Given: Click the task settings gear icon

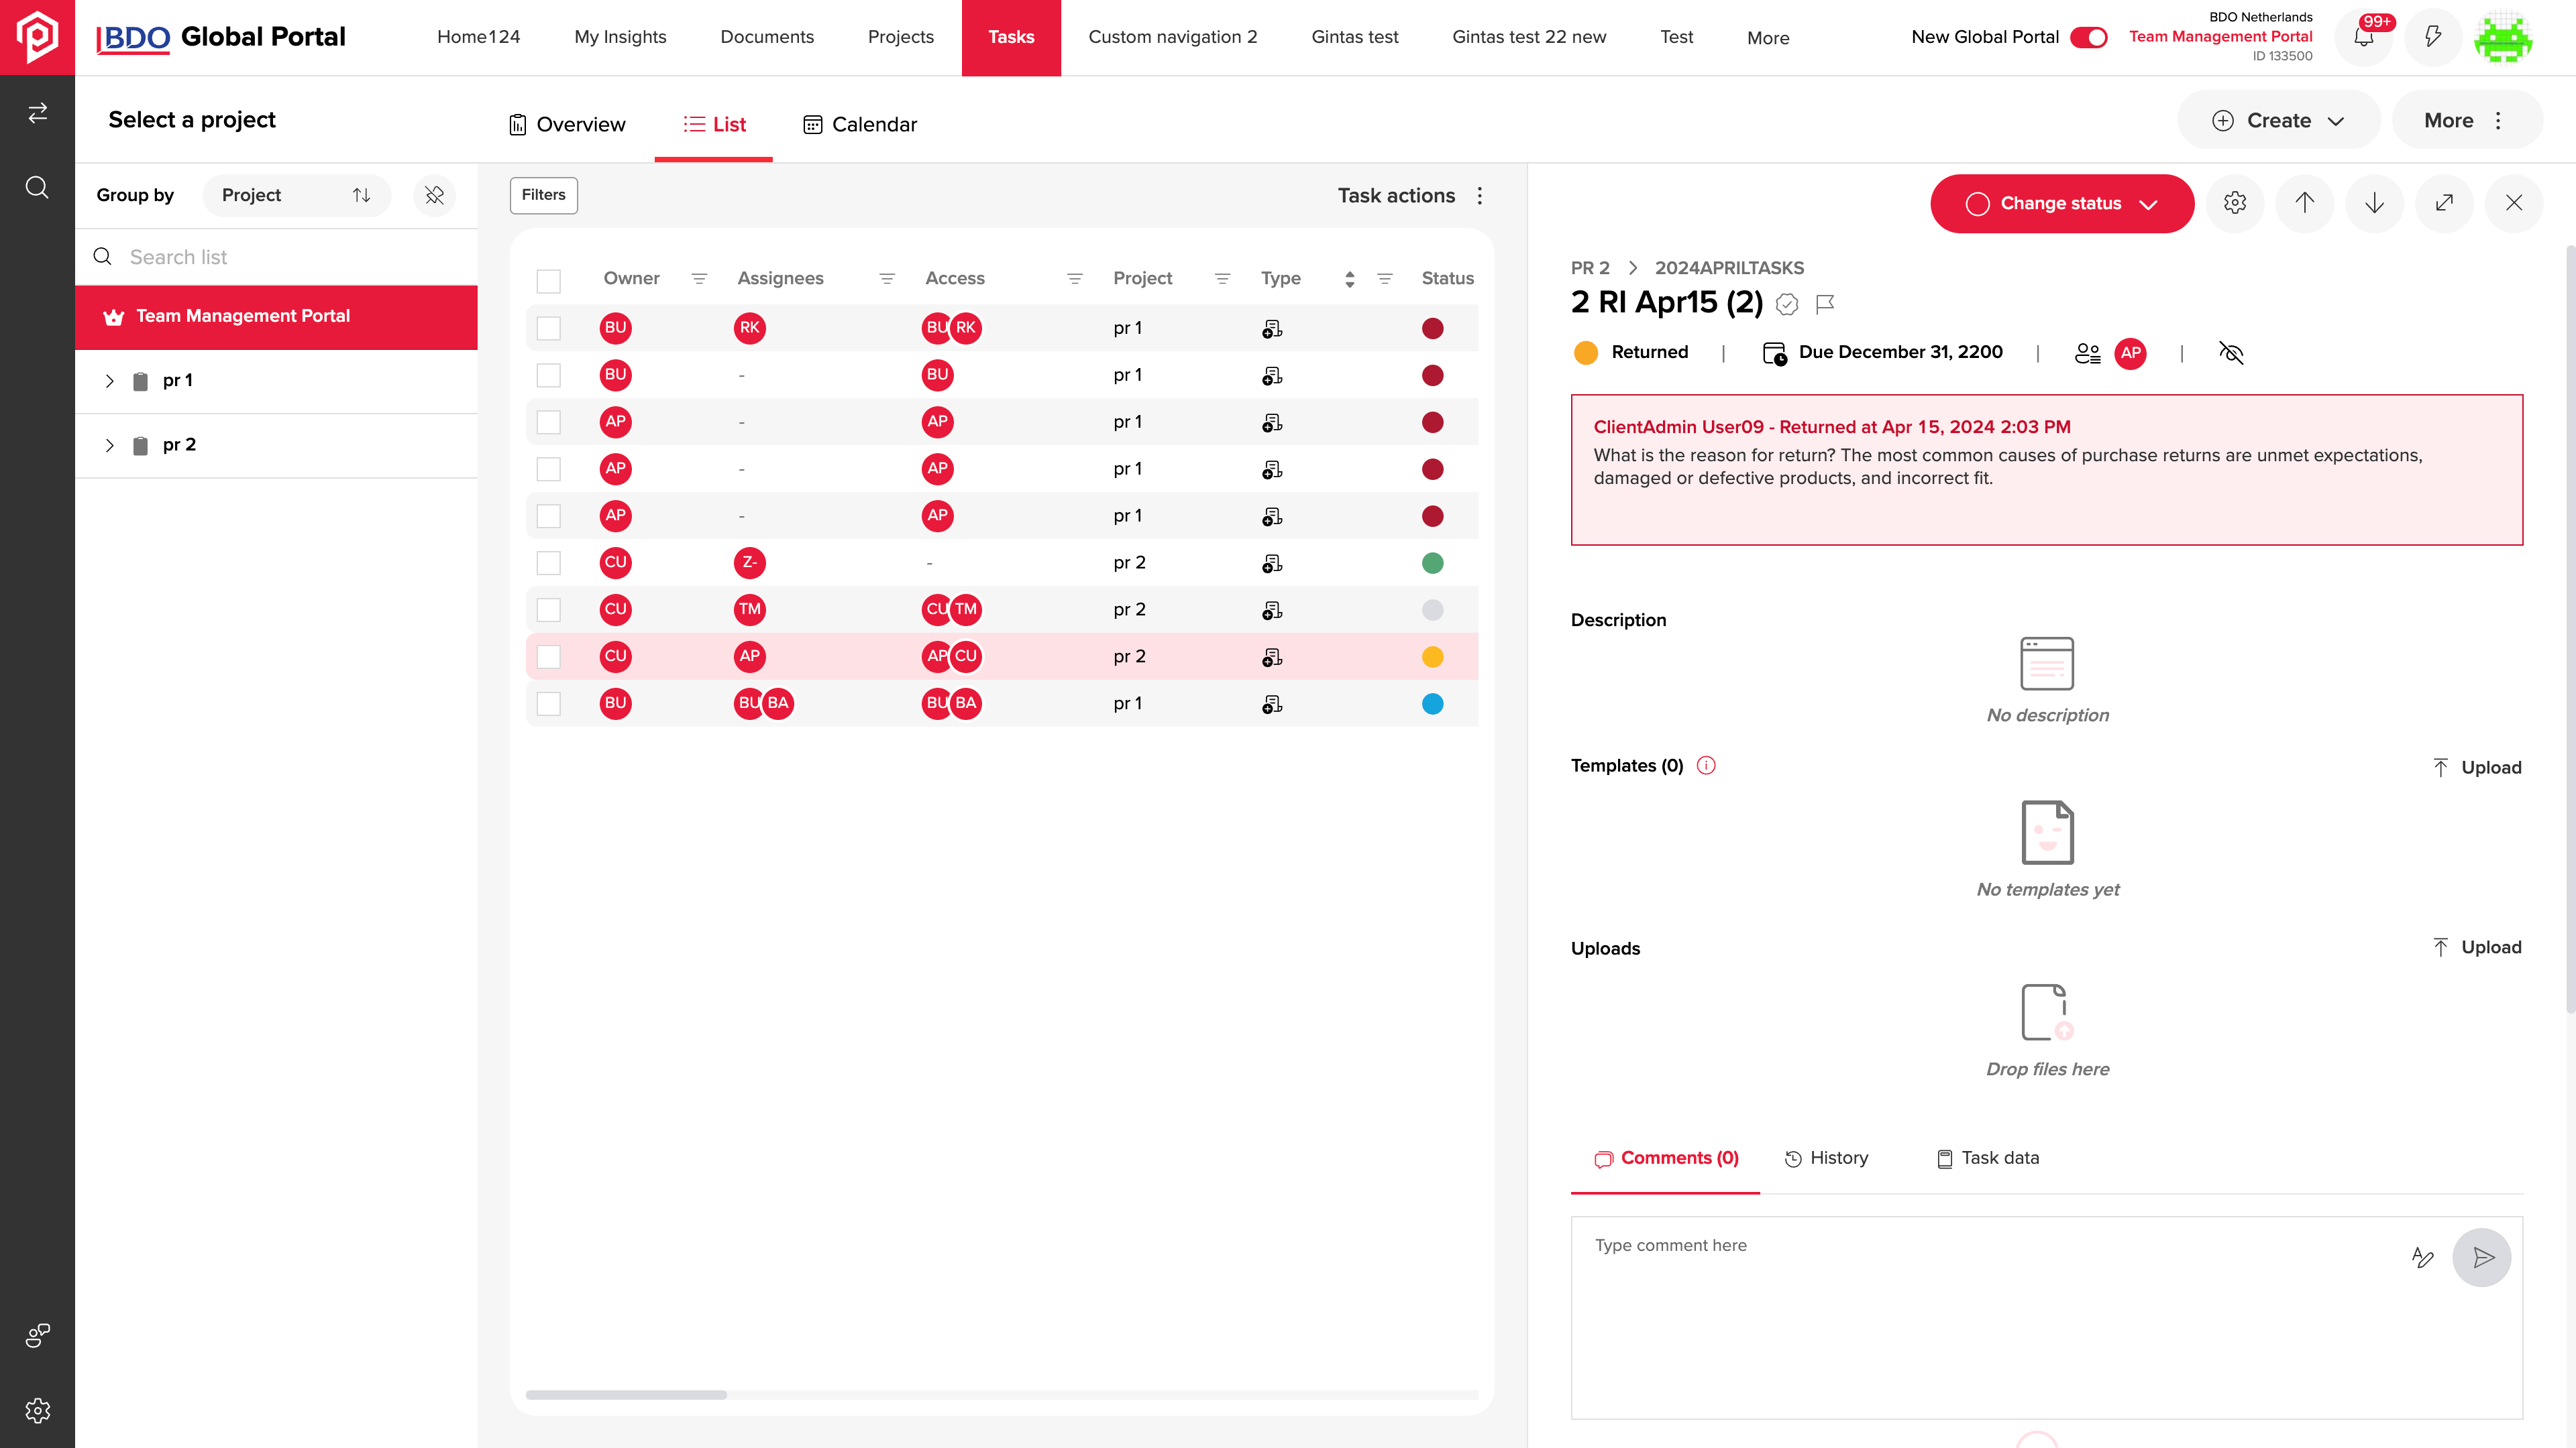Looking at the screenshot, I should [x=2235, y=203].
